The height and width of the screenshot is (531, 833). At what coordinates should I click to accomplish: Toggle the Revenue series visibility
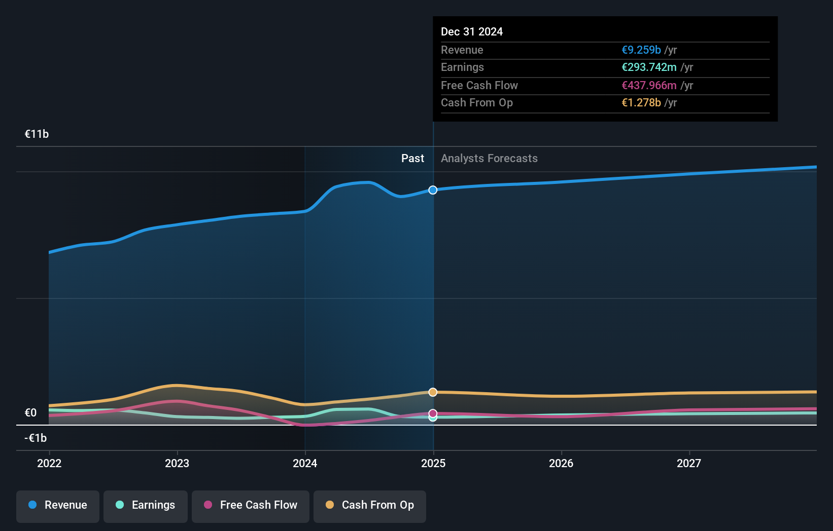(57, 505)
